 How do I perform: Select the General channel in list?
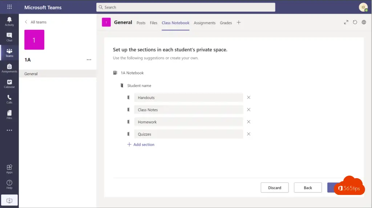(x=58, y=73)
